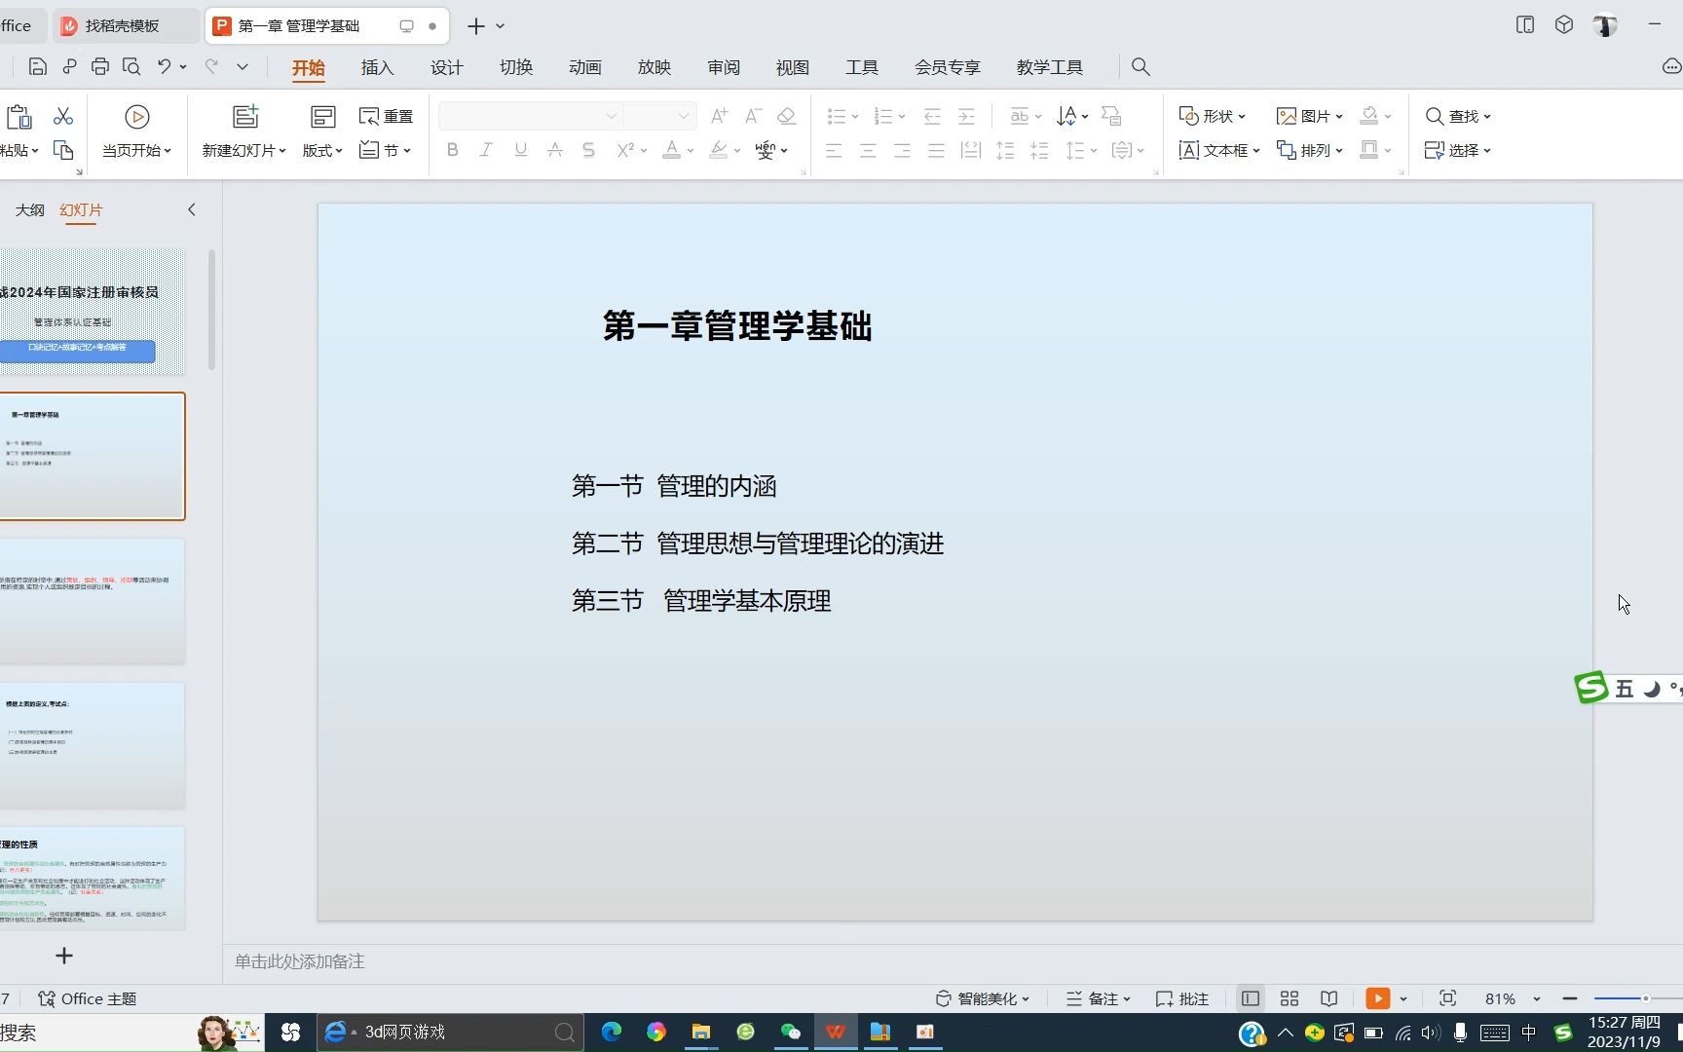Add a new slide with the plus button
Viewport: 1683px width, 1052px height.
tap(63, 956)
